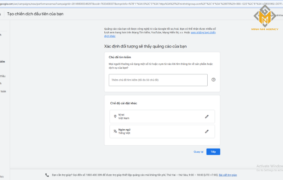Click the phone icon in the help footer
This screenshot has width=283, height=180.
coord(47,175)
